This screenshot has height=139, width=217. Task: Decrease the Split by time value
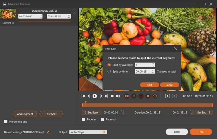tap(153, 73)
